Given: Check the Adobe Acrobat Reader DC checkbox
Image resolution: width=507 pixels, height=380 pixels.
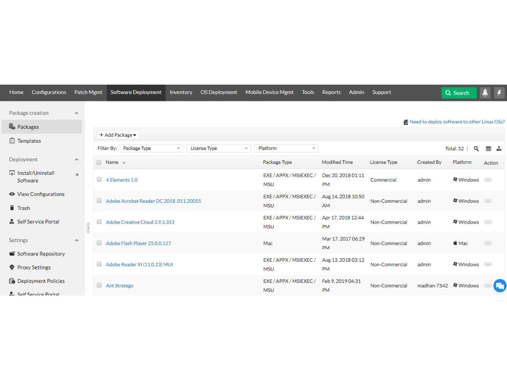Looking at the screenshot, I should tap(99, 201).
